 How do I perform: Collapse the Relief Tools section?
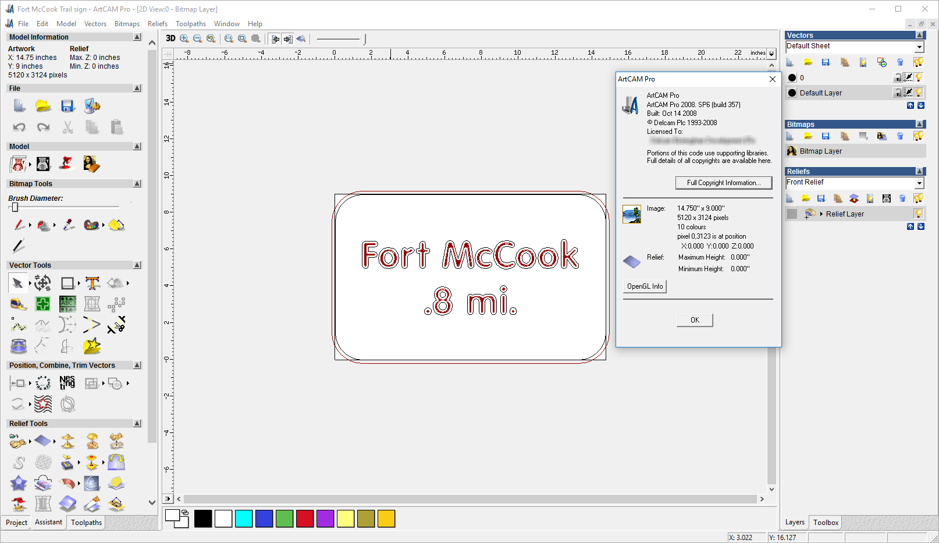click(x=137, y=423)
